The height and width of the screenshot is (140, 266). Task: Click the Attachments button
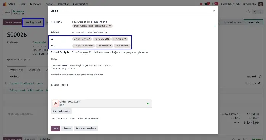61,111
